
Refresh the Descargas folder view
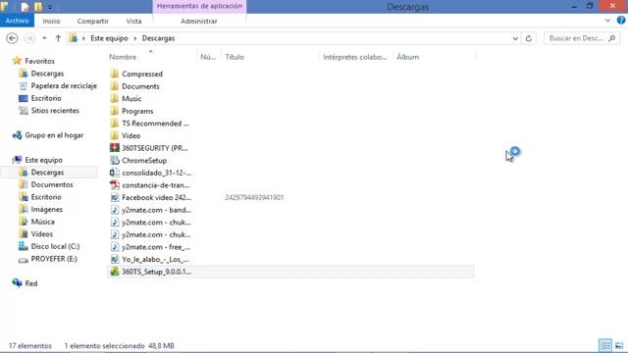(x=529, y=38)
